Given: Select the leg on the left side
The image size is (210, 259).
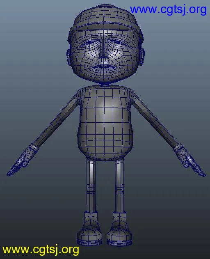Looking at the screenshot, I should [x=91, y=186].
